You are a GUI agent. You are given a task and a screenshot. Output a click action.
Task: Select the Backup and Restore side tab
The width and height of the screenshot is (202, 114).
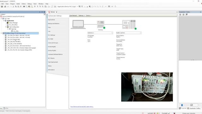pos(54,23)
